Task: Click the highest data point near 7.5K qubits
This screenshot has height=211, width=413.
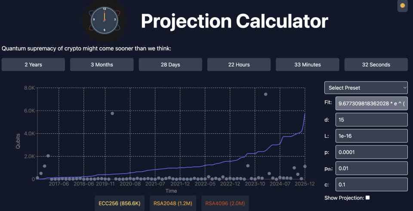Action: point(265,94)
